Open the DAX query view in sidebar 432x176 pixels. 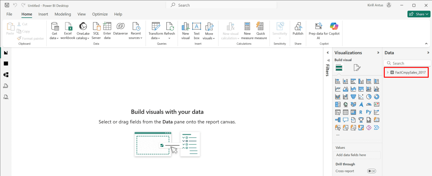pyautogui.click(x=6, y=86)
